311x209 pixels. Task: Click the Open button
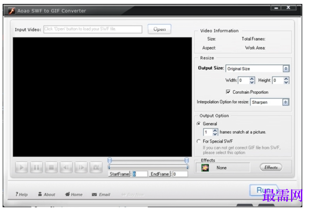pos(159,29)
